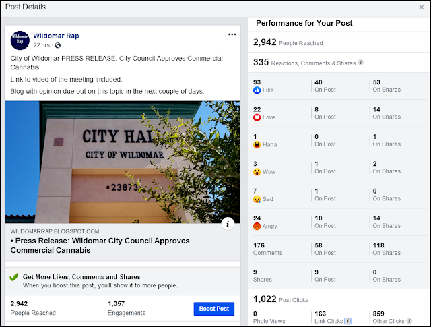
Task: Click the Sad crying emoji icon
Action: tap(257, 199)
